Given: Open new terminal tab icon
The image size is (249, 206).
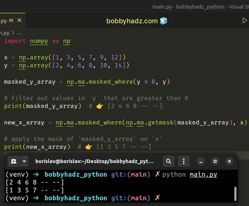Looking at the screenshot, I should (14, 161).
